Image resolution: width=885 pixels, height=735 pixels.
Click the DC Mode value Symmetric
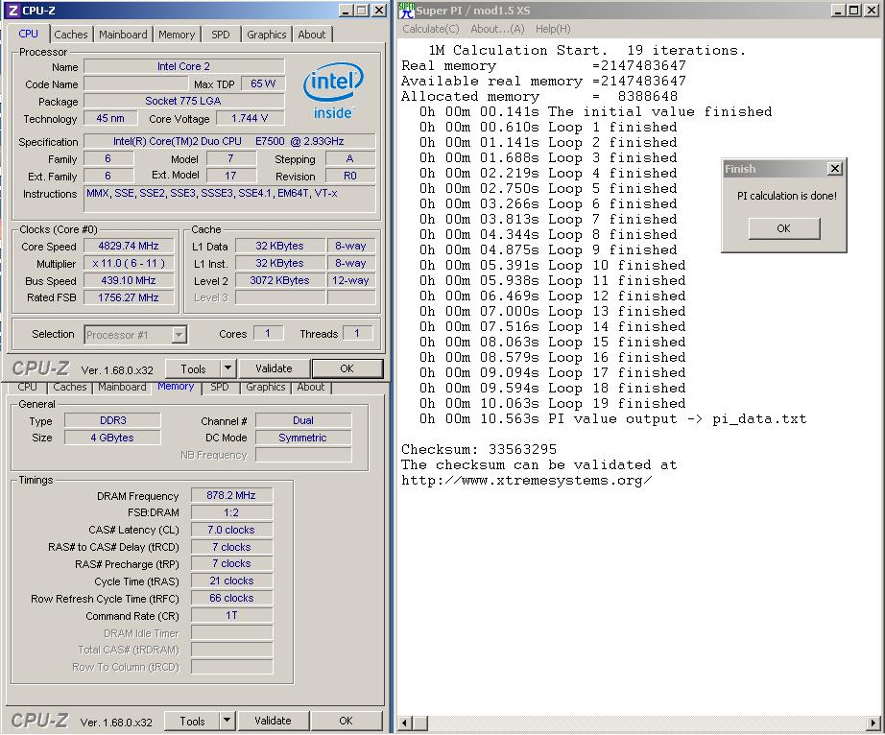coord(303,438)
